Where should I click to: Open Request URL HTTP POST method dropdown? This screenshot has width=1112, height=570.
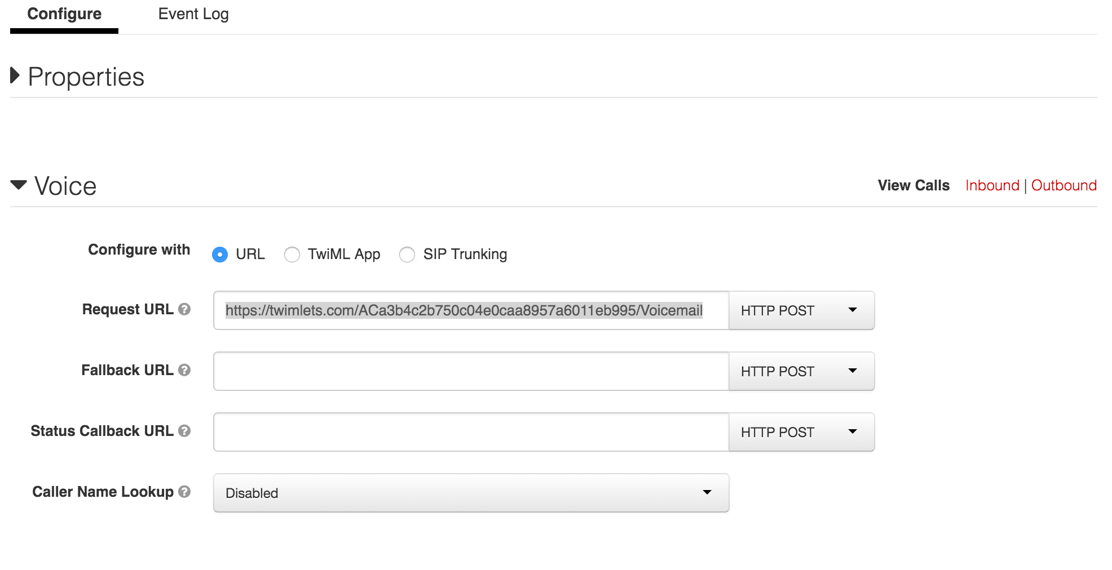(x=801, y=310)
